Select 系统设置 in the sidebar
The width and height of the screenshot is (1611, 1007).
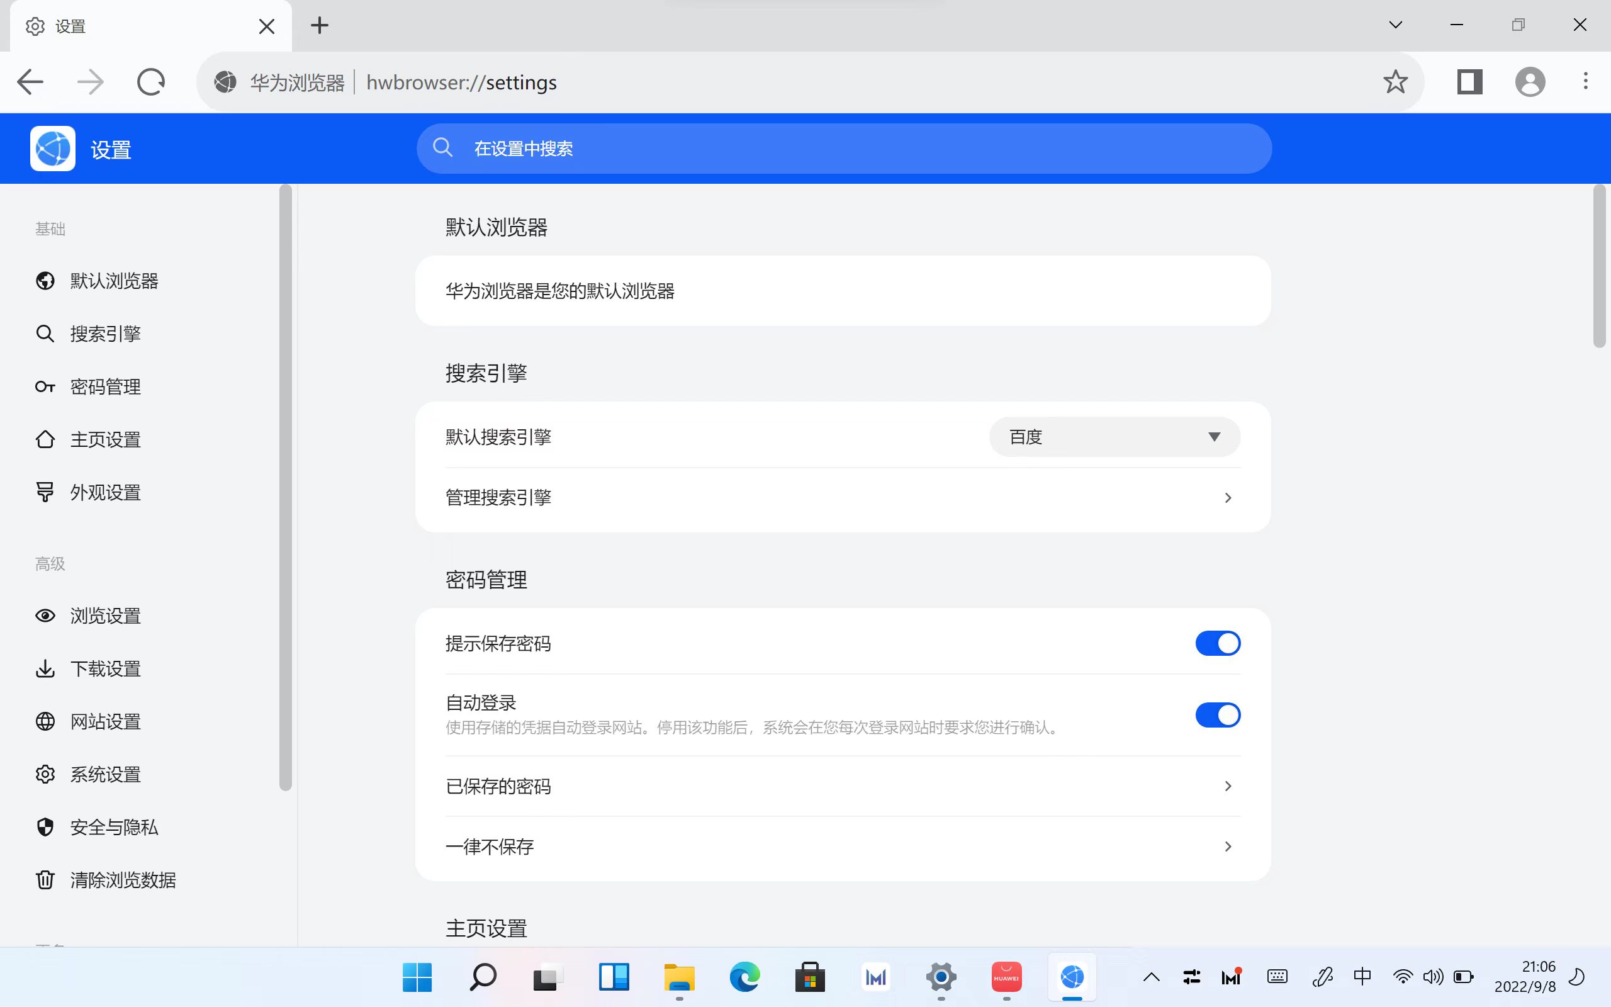(104, 774)
